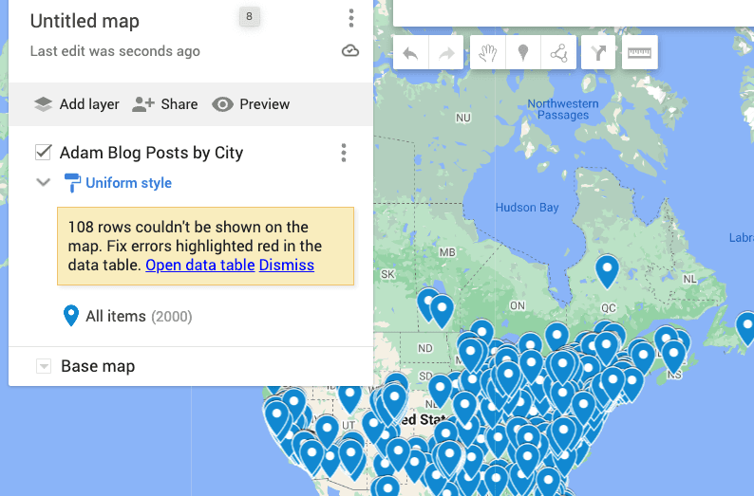Select the Draw a line tool
Viewport: 754px width, 496px height.
point(558,53)
